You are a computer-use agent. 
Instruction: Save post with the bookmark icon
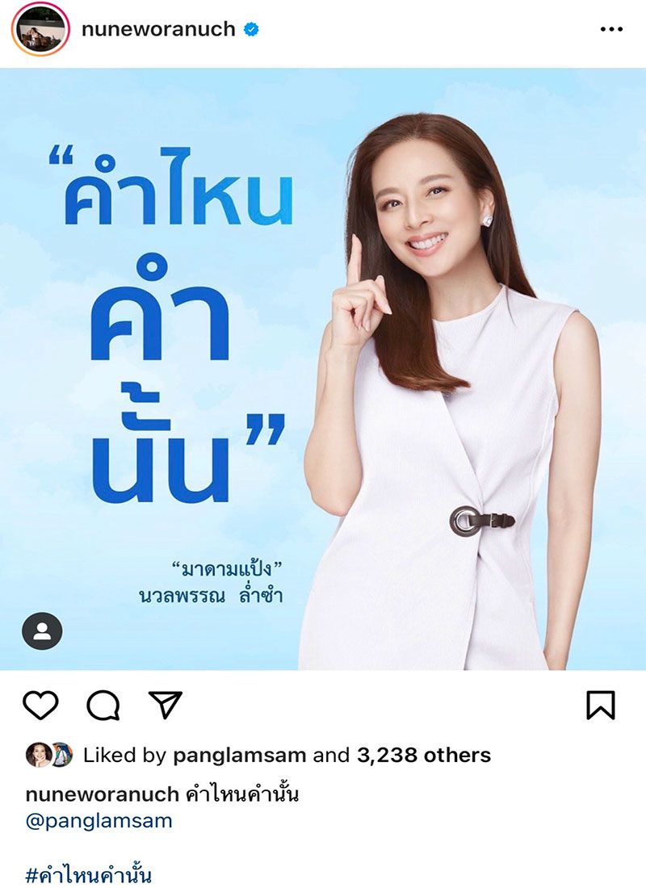click(601, 705)
